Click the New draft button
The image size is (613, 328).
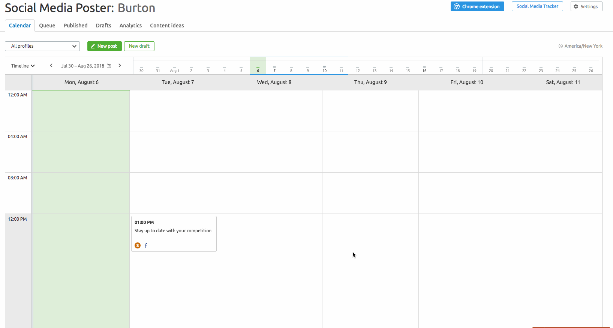click(x=139, y=46)
